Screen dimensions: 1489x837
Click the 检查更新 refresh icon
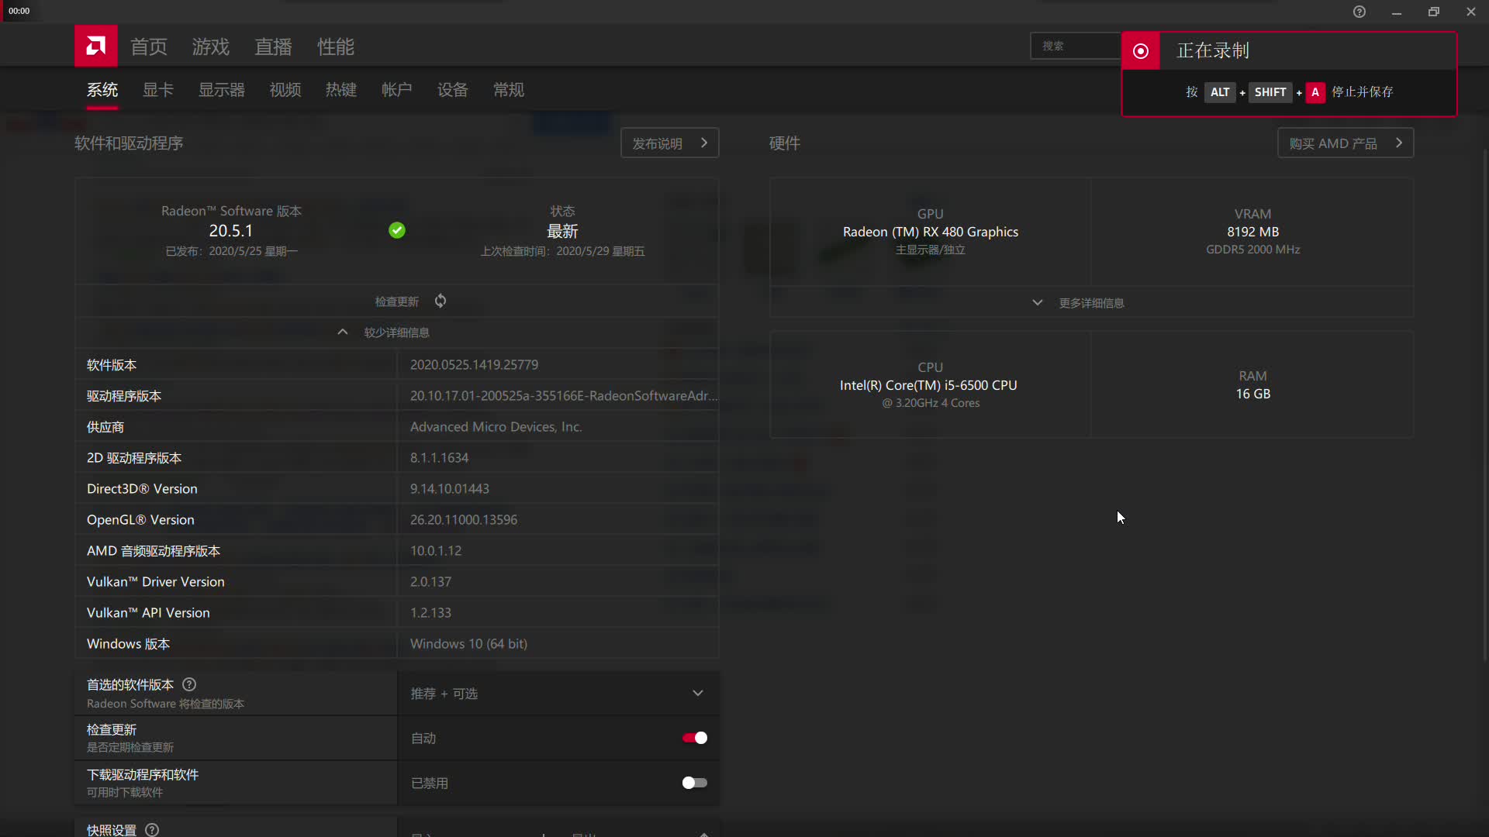coord(440,301)
